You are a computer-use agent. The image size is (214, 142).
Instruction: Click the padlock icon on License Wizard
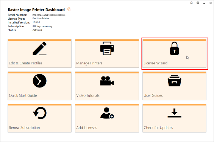pos(174,48)
